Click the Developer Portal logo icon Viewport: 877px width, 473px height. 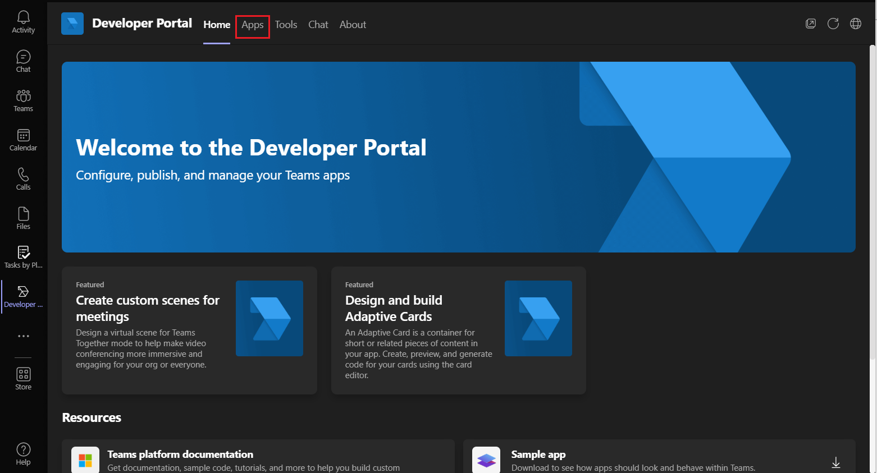[x=72, y=24]
